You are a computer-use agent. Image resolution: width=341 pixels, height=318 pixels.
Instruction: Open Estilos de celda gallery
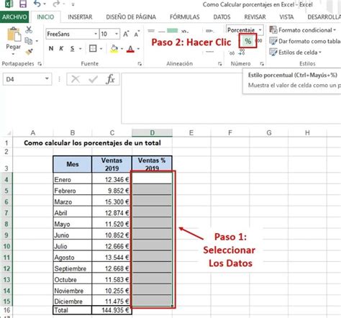pos(296,53)
